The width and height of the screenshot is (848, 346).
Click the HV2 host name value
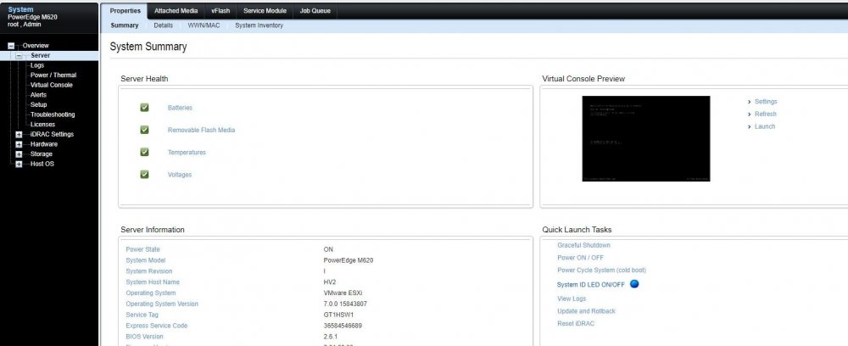(x=329, y=282)
